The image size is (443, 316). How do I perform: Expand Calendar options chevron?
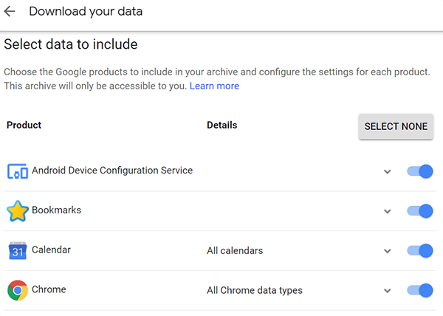[x=387, y=251]
